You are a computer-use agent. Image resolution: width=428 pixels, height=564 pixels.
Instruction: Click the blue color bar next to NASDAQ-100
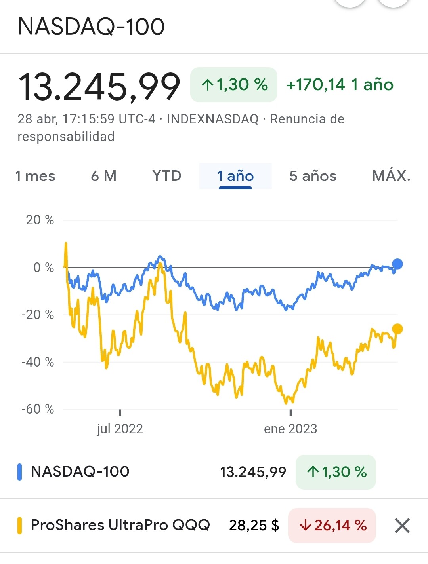[19, 472]
